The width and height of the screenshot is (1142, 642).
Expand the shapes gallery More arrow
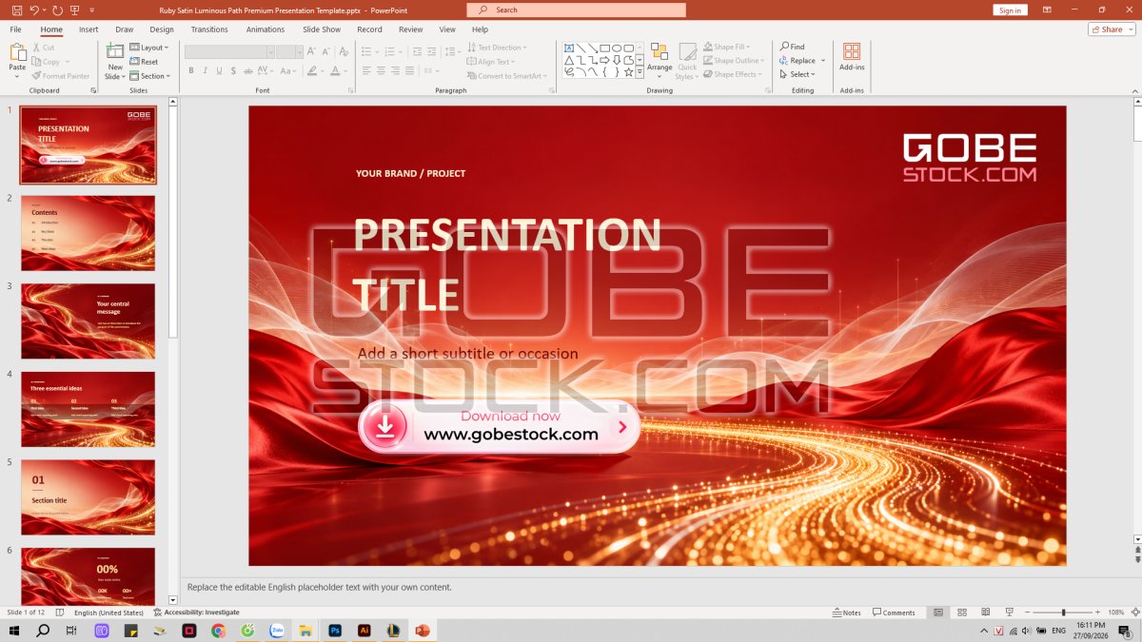640,72
